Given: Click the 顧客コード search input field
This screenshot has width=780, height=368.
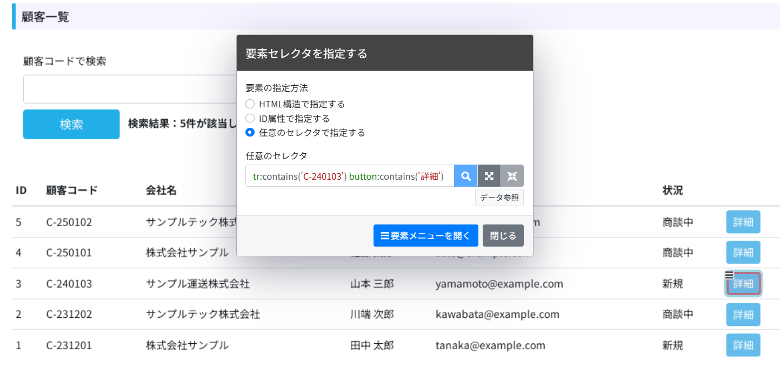Looking at the screenshot, I should (130, 89).
